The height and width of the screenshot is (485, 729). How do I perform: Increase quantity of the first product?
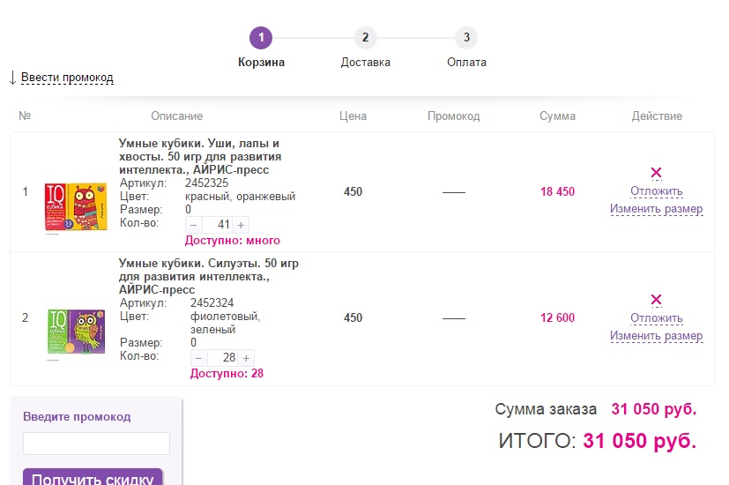click(242, 224)
